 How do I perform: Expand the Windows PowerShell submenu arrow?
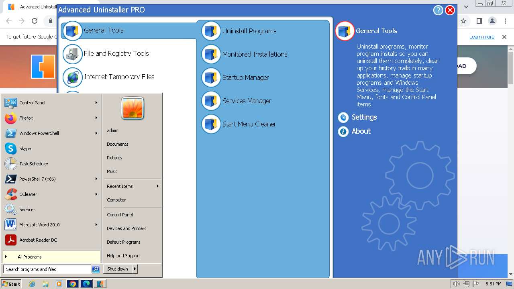[x=96, y=133]
